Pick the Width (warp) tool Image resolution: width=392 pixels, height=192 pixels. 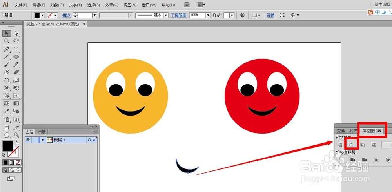pyautogui.click(x=7, y=88)
